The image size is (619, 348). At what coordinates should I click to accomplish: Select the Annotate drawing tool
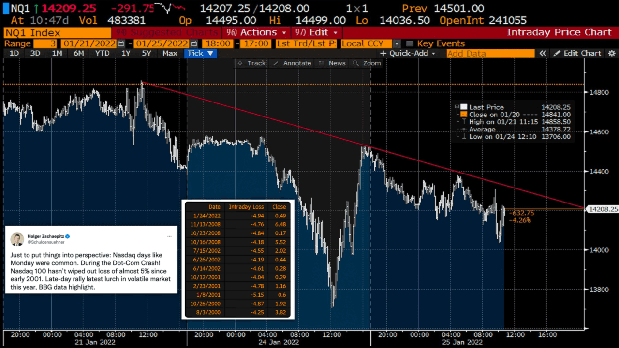click(x=292, y=63)
